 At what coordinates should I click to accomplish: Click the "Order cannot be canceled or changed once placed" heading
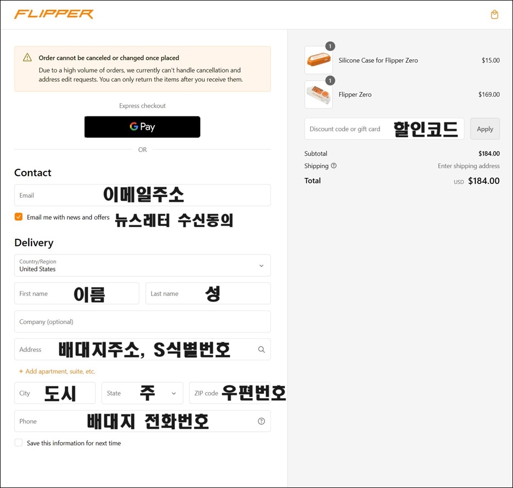pyautogui.click(x=109, y=58)
